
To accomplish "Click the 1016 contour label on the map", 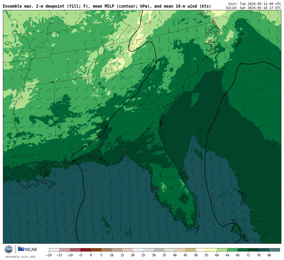I will pyautogui.click(x=218, y=111).
